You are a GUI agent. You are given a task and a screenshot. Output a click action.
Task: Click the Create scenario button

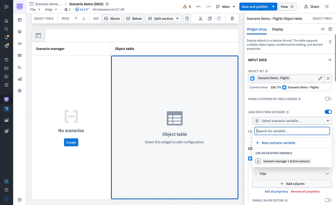(x=71, y=142)
